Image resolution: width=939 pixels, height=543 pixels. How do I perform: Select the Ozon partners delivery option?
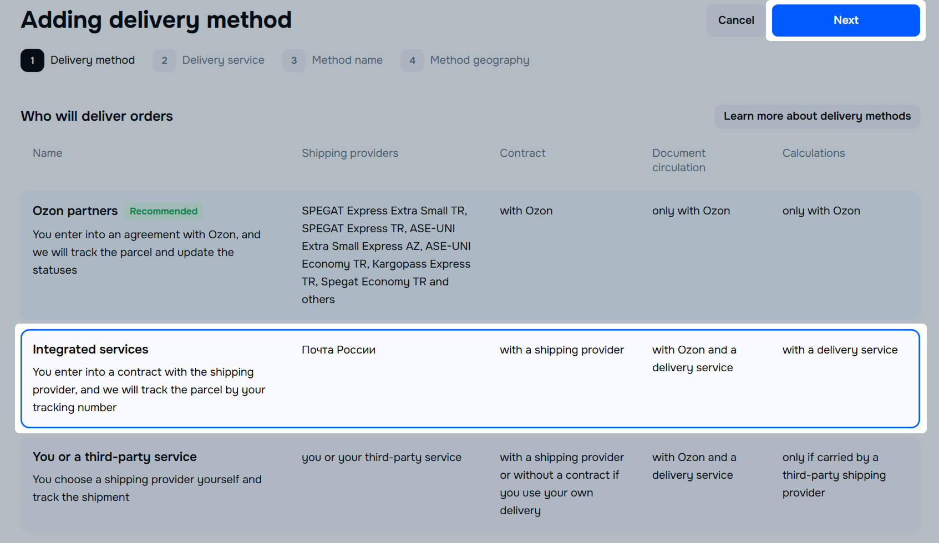pos(75,211)
